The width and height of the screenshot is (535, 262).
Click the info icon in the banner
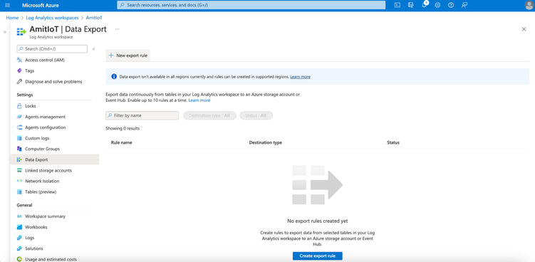[x=114, y=77]
